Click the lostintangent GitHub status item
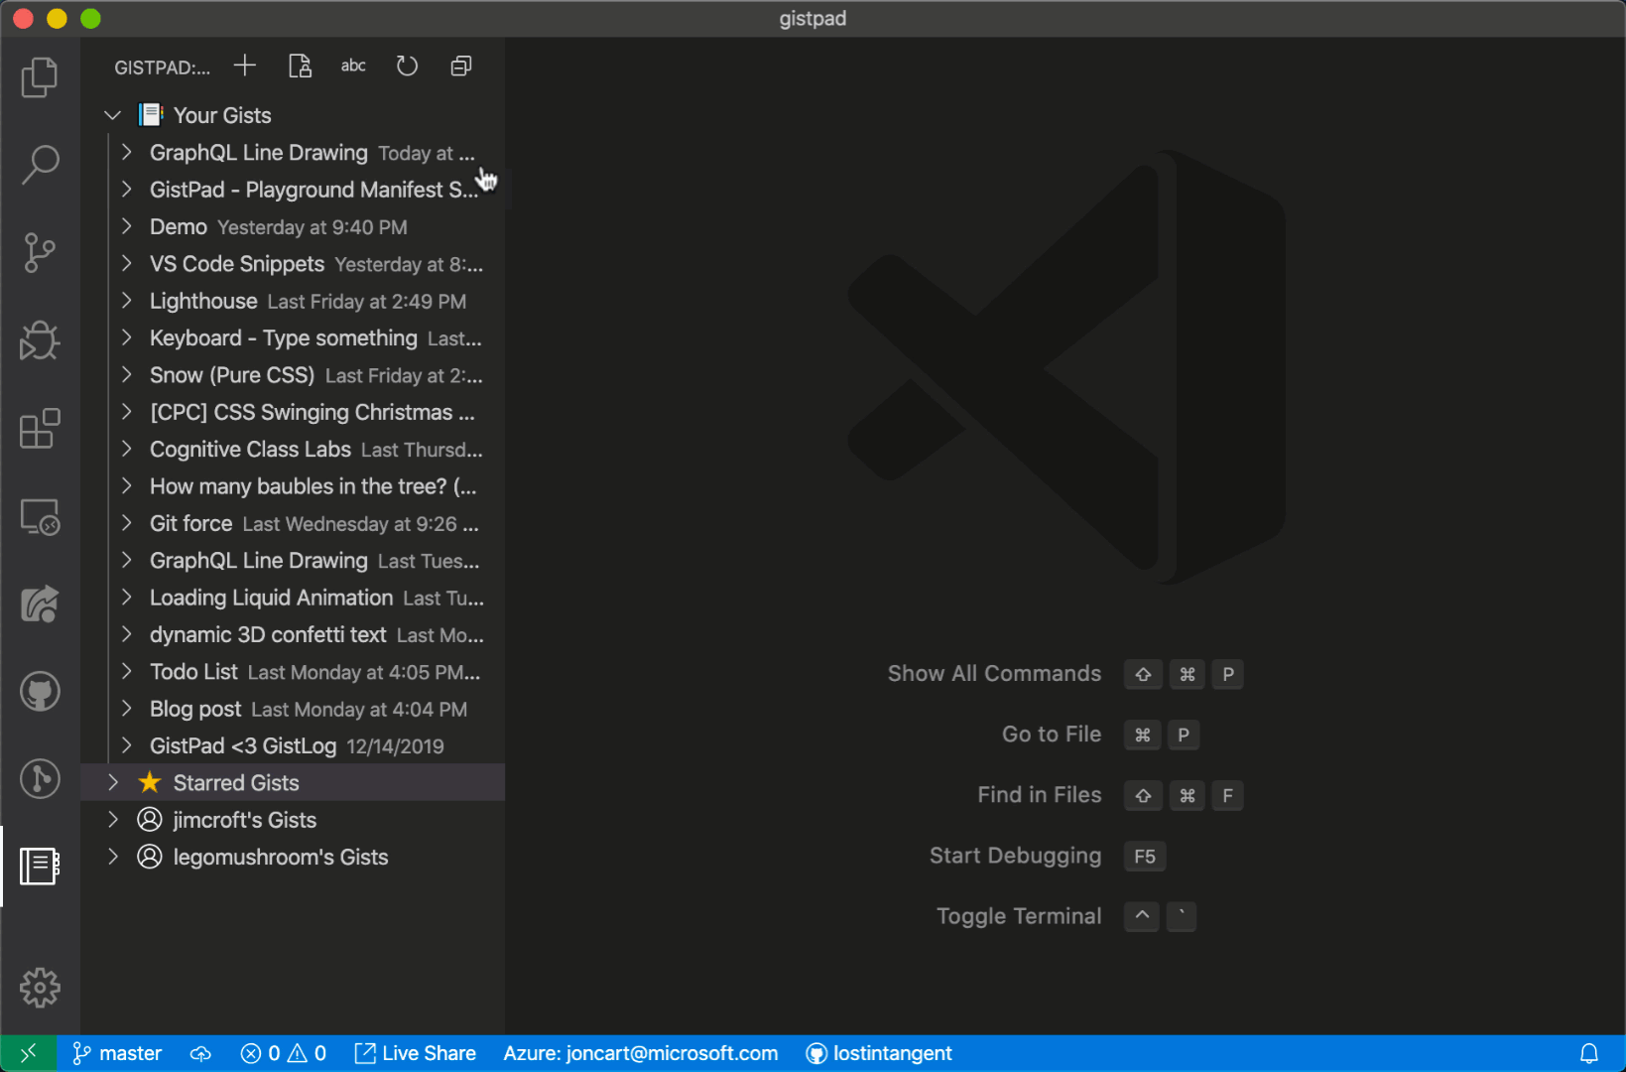The width and height of the screenshot is (1626, 1072). pos(879,1053)
